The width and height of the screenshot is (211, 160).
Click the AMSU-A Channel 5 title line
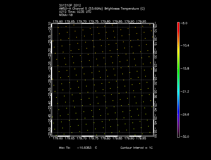pos(102,8)
